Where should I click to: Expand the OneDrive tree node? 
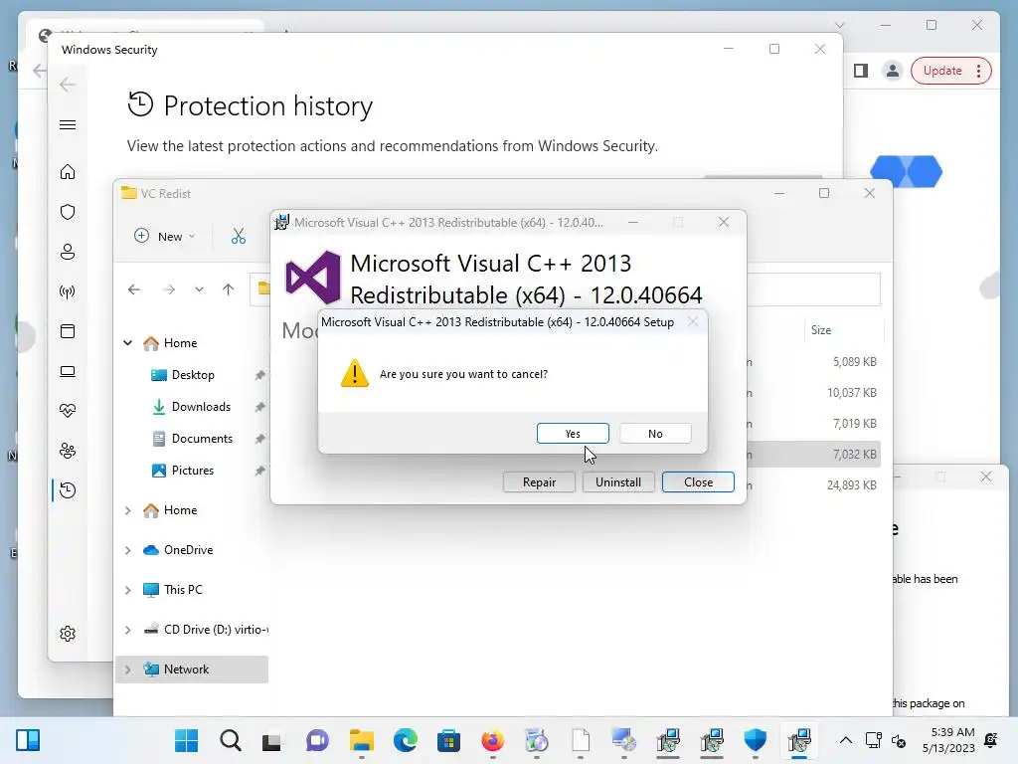(x=128, y=550)
